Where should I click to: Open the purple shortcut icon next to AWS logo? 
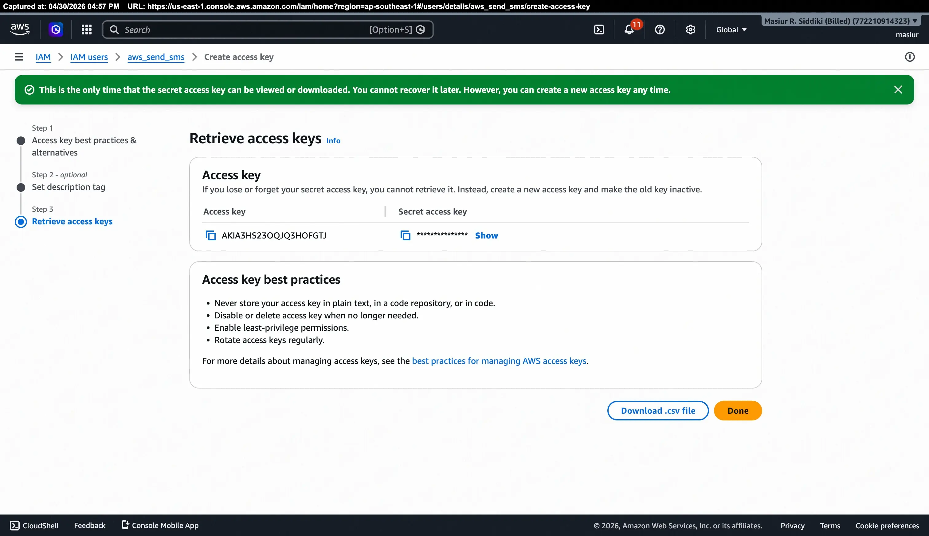click(56, 30)
